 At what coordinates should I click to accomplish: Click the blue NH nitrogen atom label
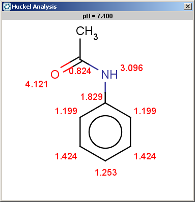pos(109,75)
